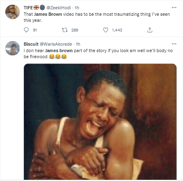Click the 1,443 likes count

click(117, 30)
